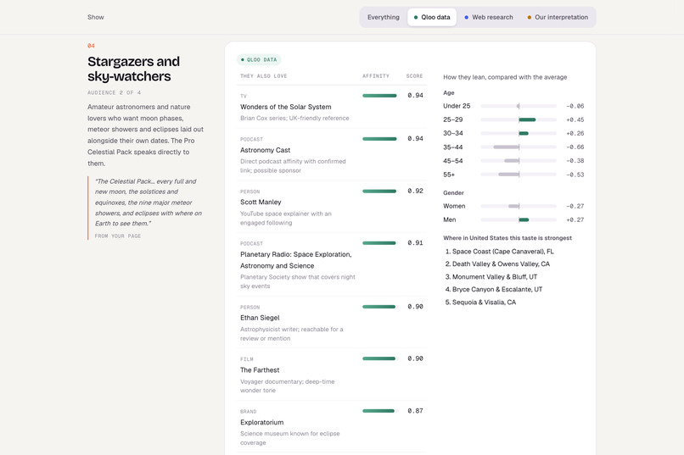Viewport: 684px width, 455px height.
Task: Click The Farthest film entry
Action: point(332,375)
